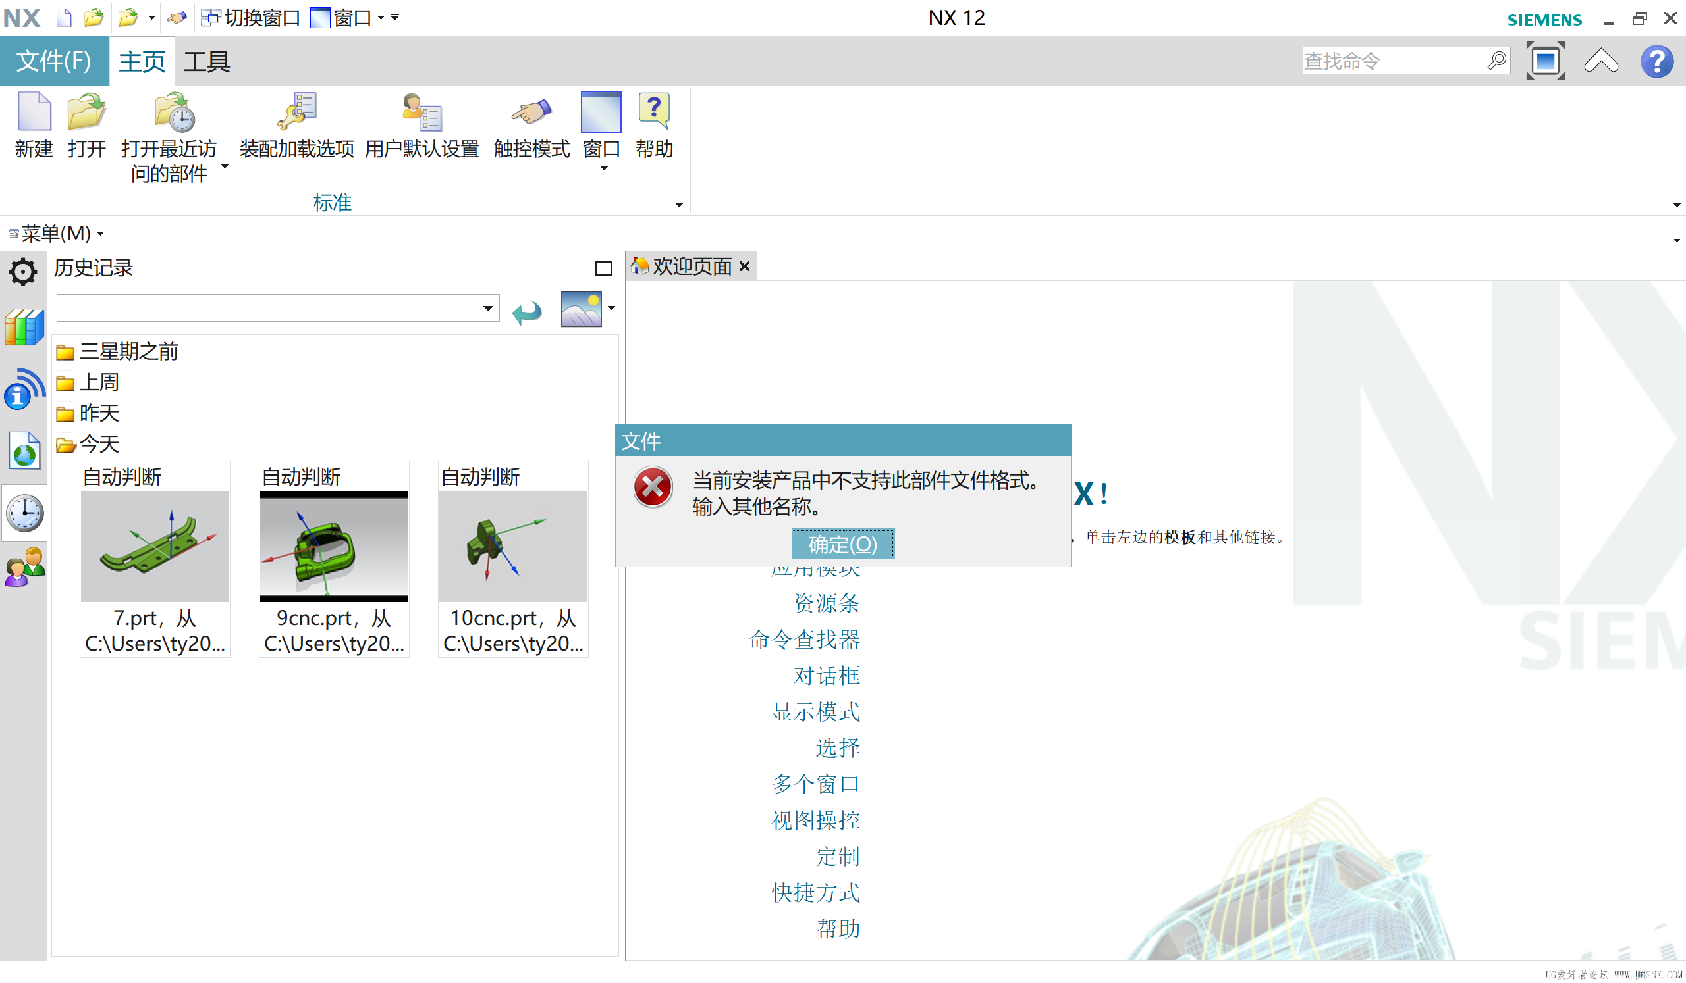Open the 窗口 dropdown in quick access bar
1686x983 pixels.
click(x=381, y=18)
